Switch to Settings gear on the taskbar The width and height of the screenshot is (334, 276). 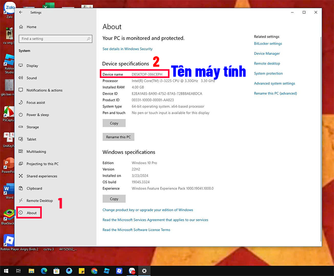144,271
